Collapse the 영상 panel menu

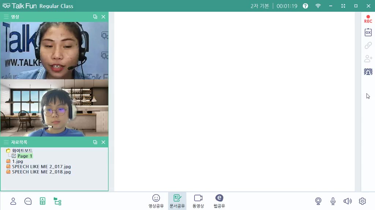pyautogui.click(x=6, y=17)
